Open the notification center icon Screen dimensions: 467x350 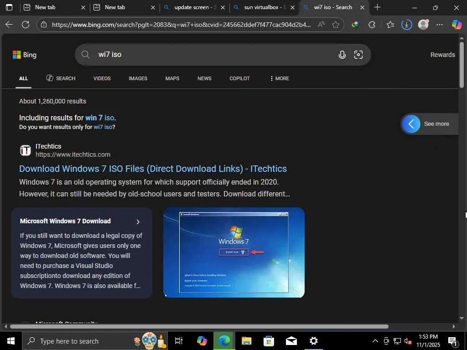click(453, 341)
